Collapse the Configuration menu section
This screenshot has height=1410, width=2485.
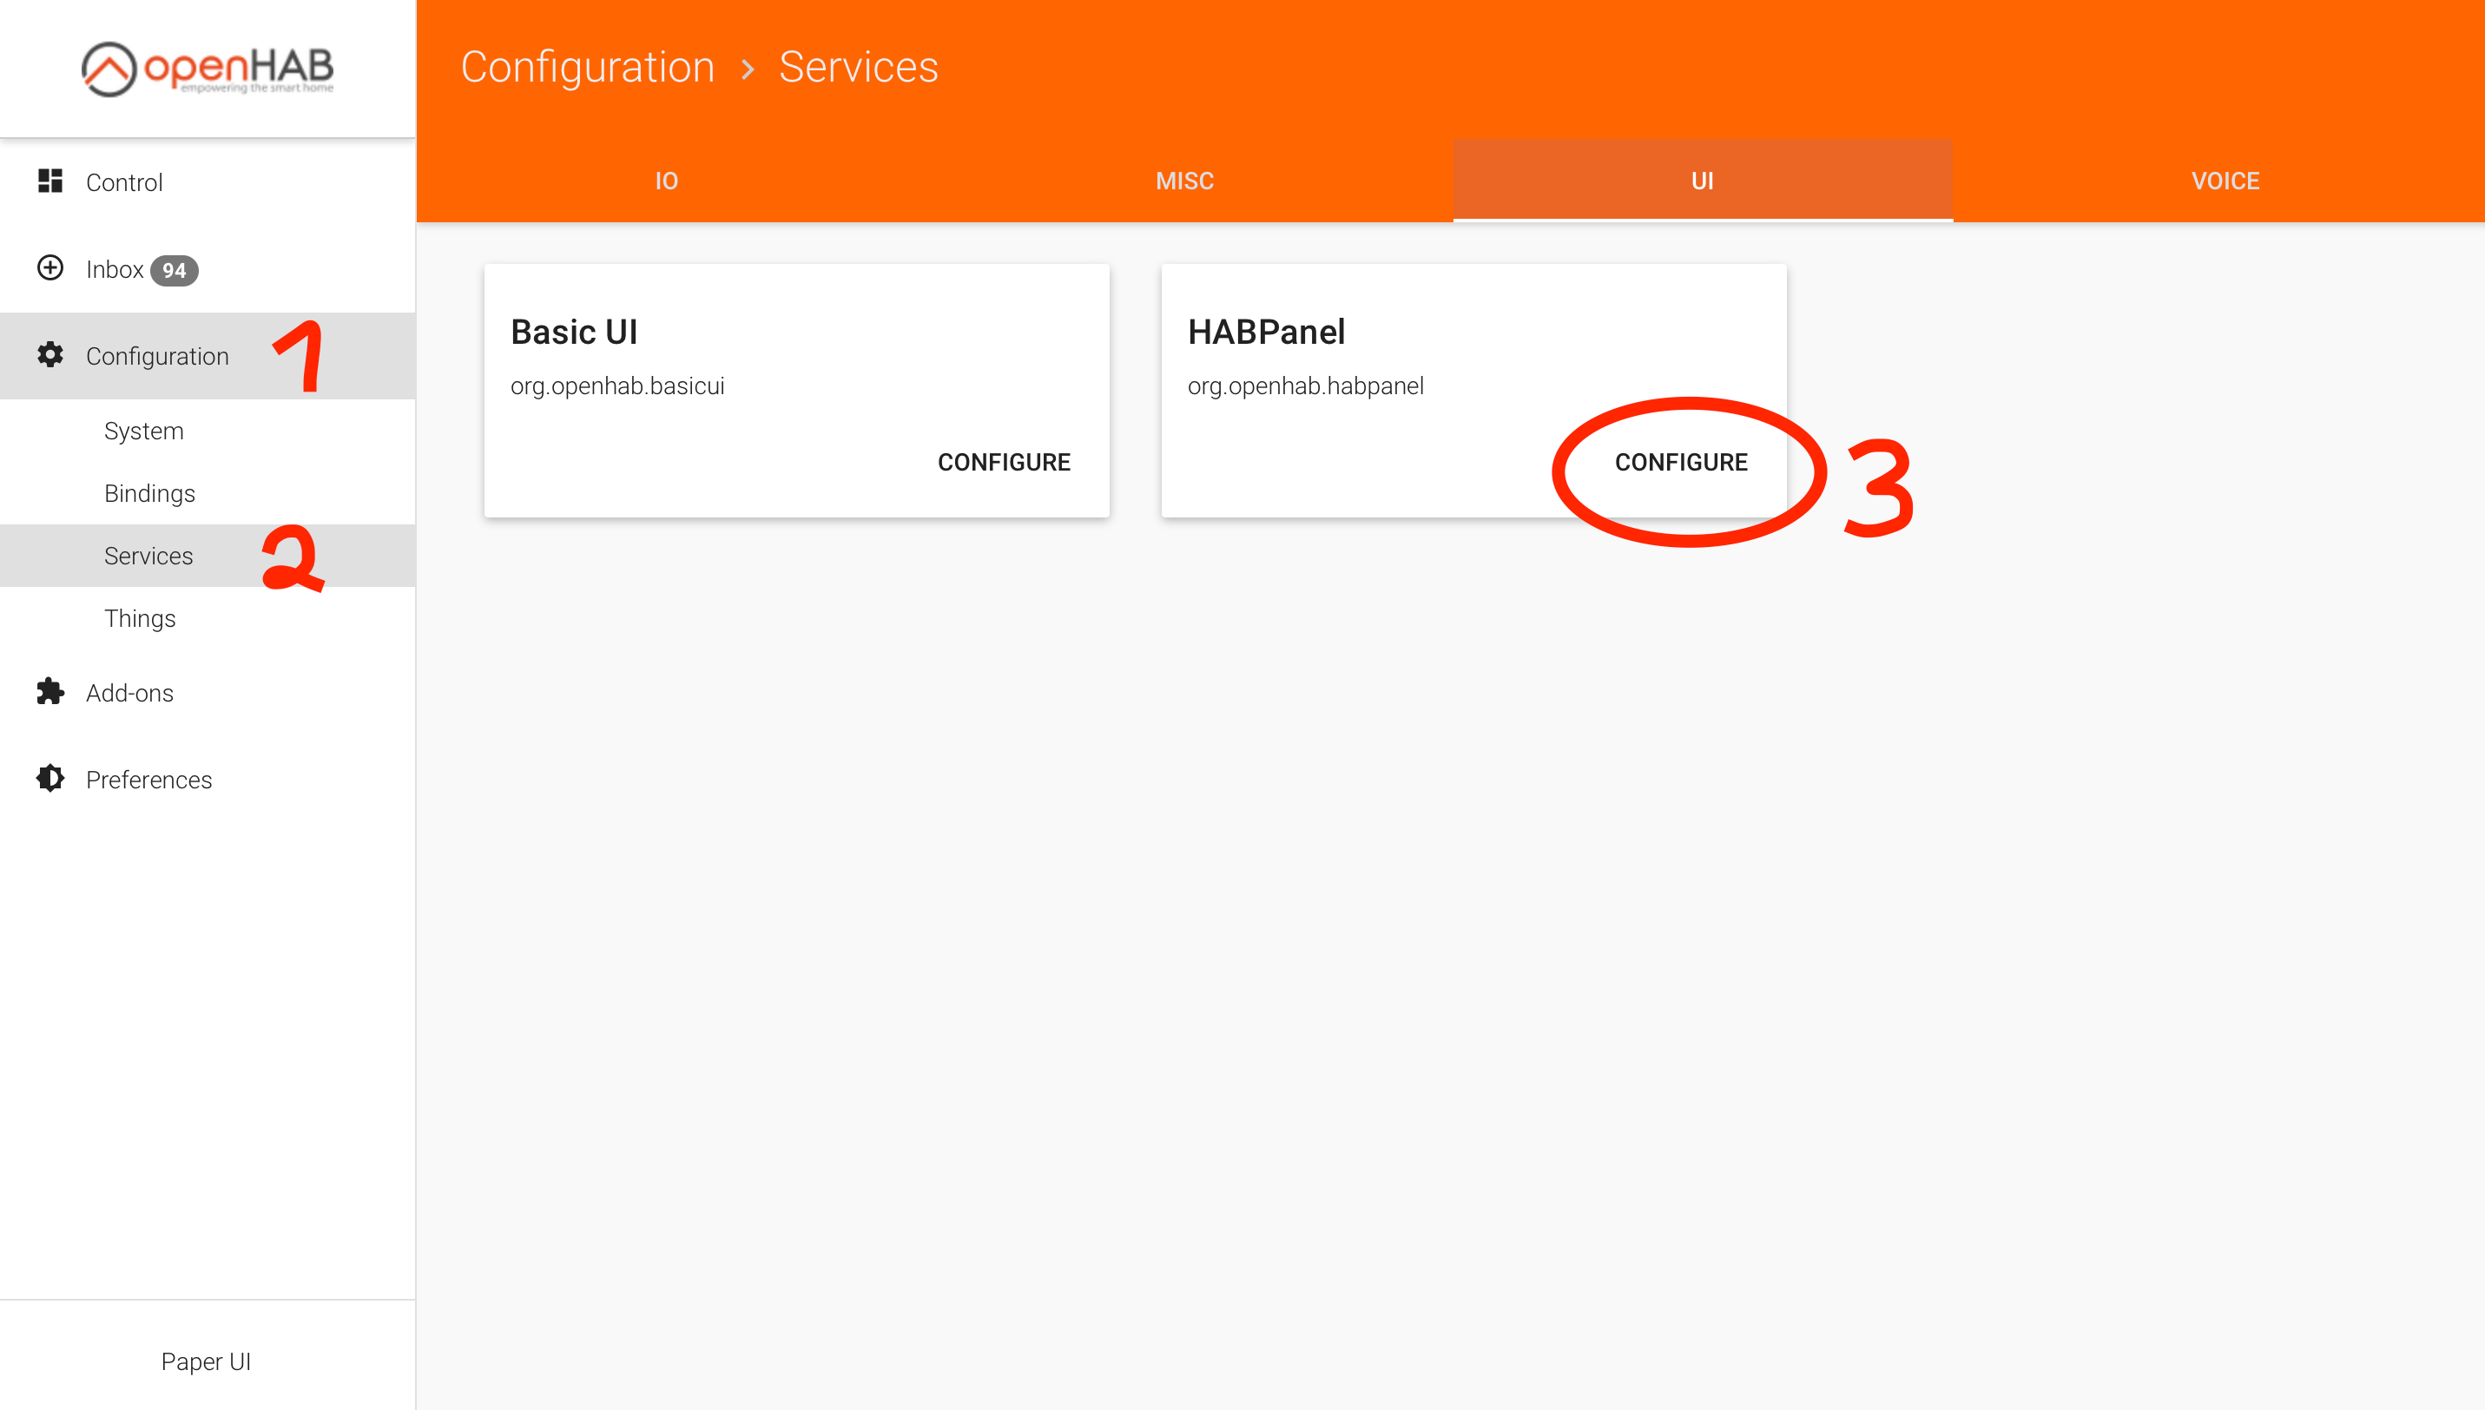coord(157,356)
